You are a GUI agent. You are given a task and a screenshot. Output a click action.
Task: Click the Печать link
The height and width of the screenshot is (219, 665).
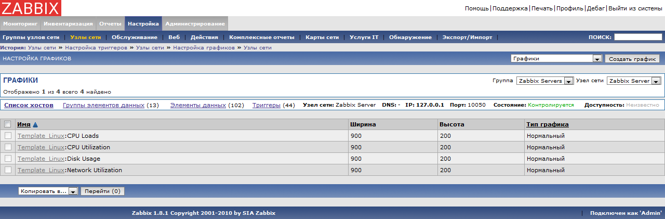tap(542, 8)
